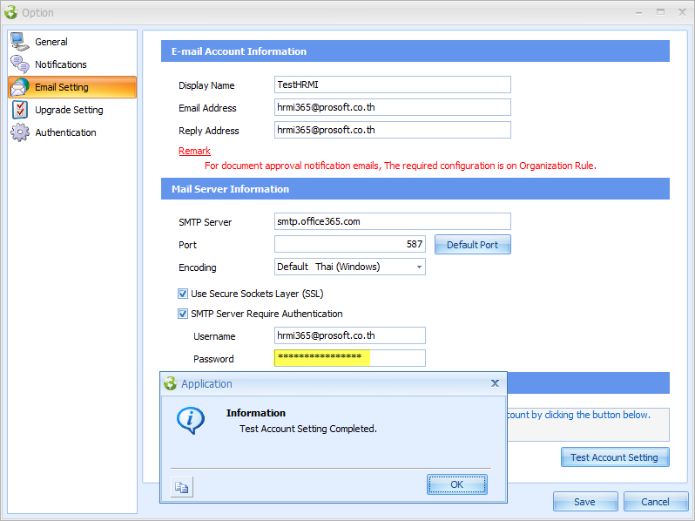Click the Notifications speech bubble icon
This screenshot has height=521, width=695.
tap(20, 64)
